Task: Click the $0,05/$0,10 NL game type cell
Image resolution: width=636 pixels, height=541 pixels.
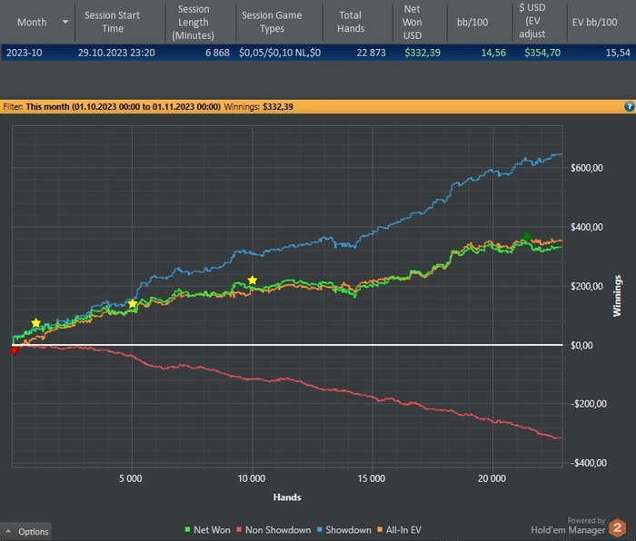Action: (x=280, y=53)
